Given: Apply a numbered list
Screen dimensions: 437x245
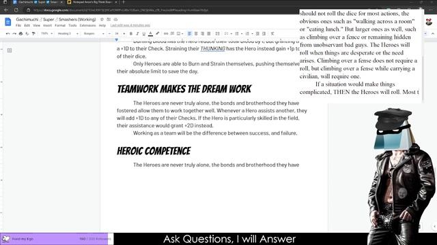Looking at the screenshot, I should [x=247, y=33].
